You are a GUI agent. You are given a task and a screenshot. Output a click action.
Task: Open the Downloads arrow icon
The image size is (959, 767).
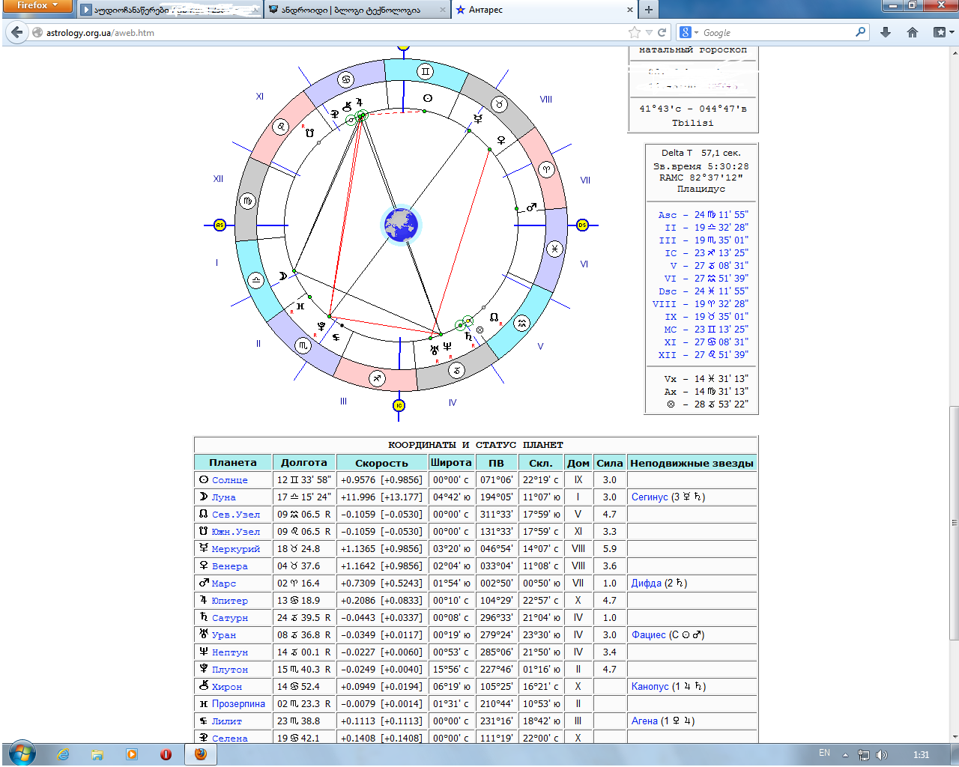886,32
